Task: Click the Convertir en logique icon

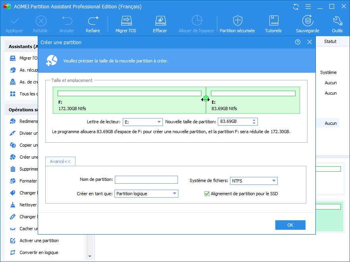Action: 13,252
